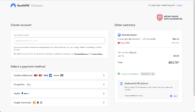Click the Visa card icon
The width and height of the screenshot is (195, 112).
(46, 75)
